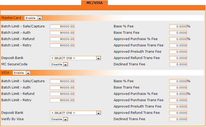Open the Verify By Visa dropdown
206x127 pixels.
(x=59, y=119)
